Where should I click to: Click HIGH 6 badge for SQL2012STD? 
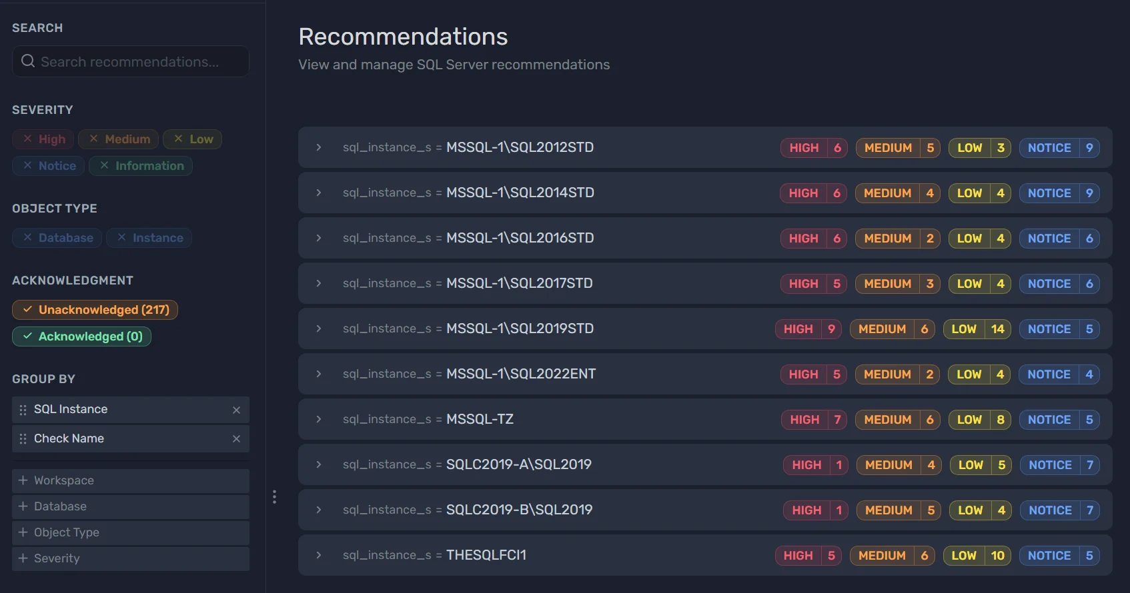tap(814, 148)
